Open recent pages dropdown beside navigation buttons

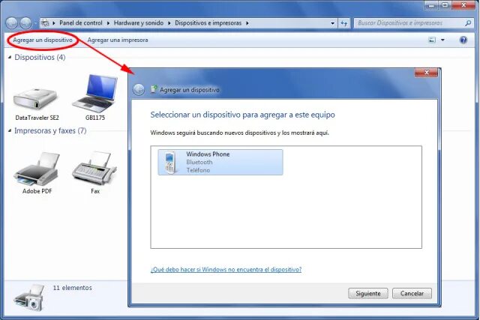pyautogui.click(x=36, y=23)
